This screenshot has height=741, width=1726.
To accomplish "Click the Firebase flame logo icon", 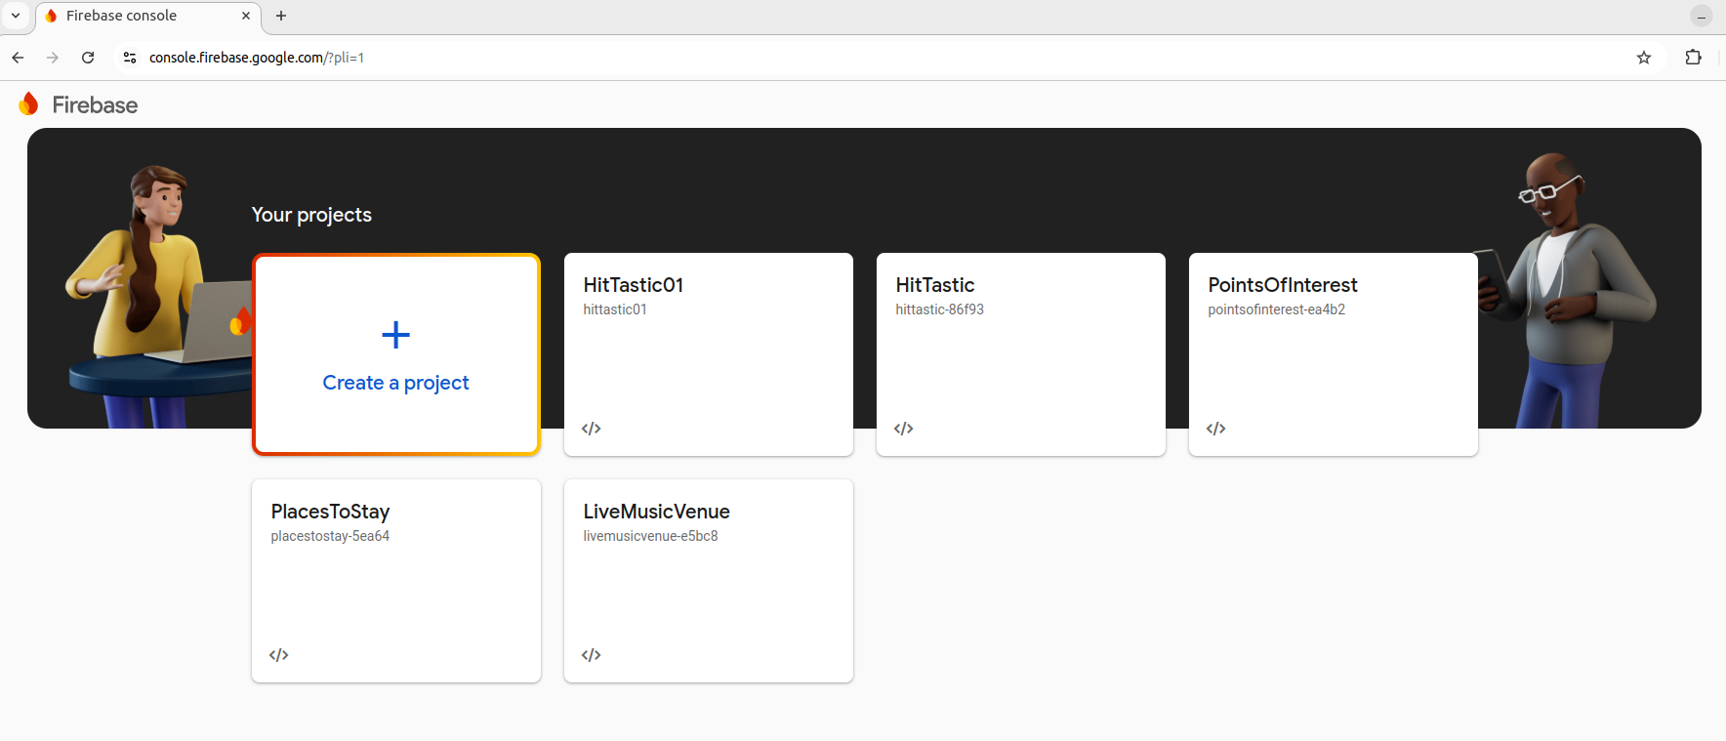I will (28, 103).
